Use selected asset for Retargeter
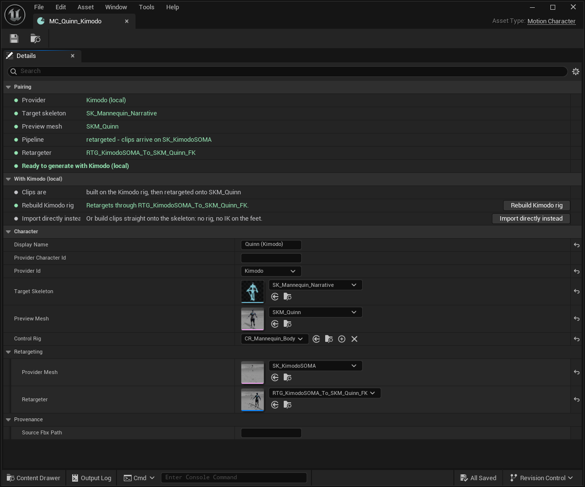Viewport: 585px width, 487px height. (x=275, y=405)
